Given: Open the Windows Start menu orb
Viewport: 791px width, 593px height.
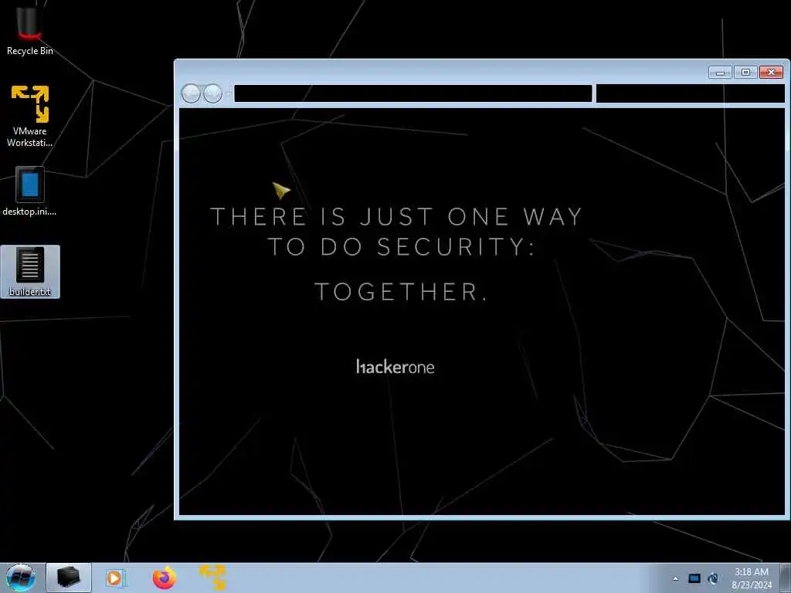Looking at the screenshot, I should click(x=20, y=578).
